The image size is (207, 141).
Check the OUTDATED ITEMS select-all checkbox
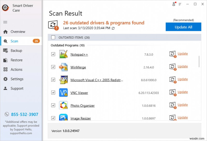pos(53,37)
